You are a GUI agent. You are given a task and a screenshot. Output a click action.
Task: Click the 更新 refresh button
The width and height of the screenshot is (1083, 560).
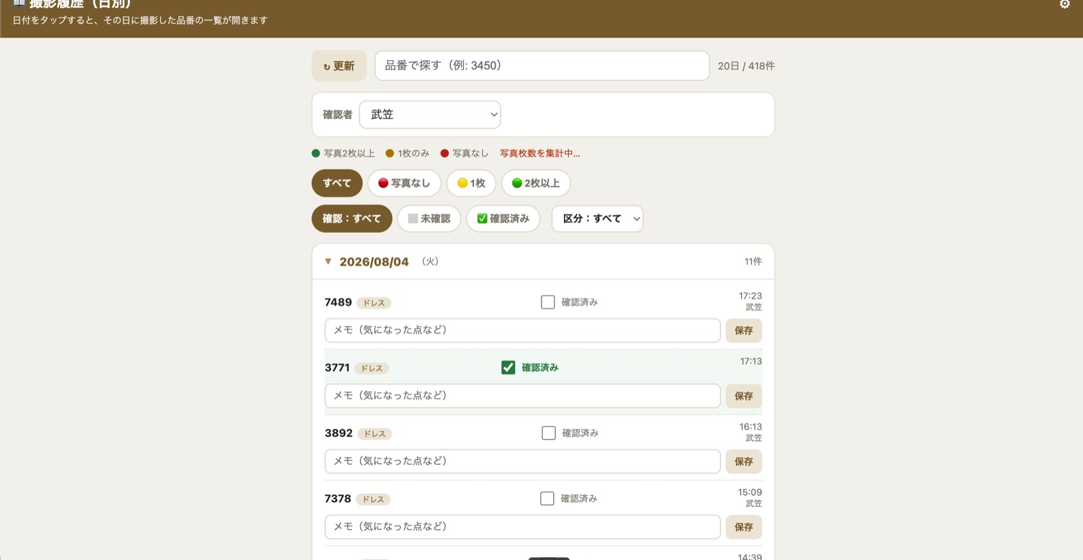click(x=339, y=66)
